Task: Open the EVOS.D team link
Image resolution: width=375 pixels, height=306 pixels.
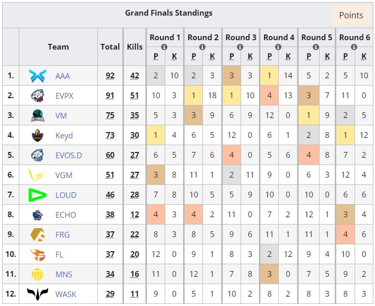Action: [x=69, y=156]
